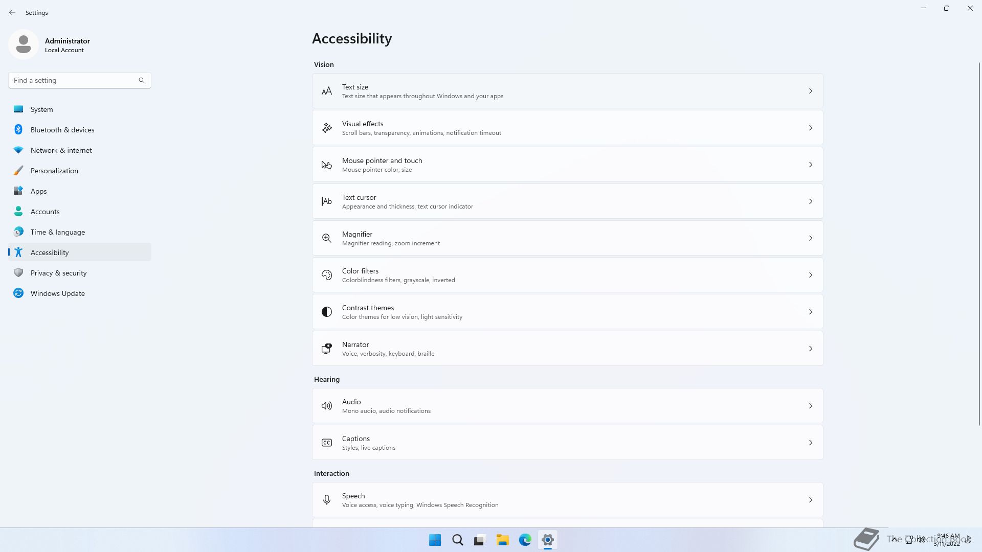The height and width of the screenshot is (552, 982).
Task: Open Audio settings via its chevron
Action: tap(810, 406)
